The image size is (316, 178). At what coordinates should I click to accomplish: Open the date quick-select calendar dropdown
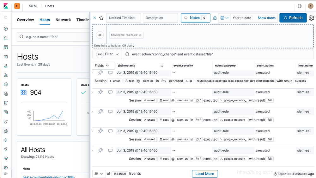click(224, 18)
